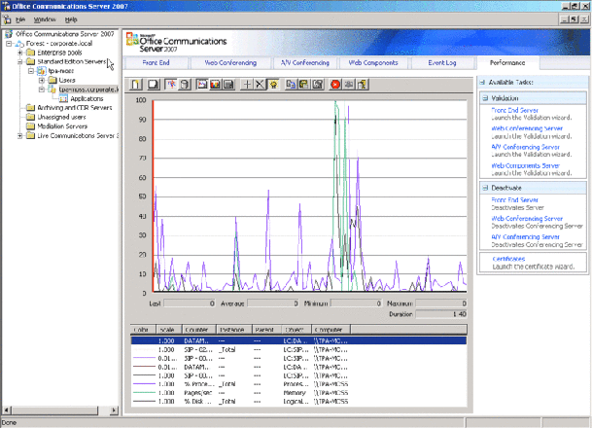Click the green color line of Pages/sec row
This screenshot has width=592, height=428.
click(x=144, y=393)
